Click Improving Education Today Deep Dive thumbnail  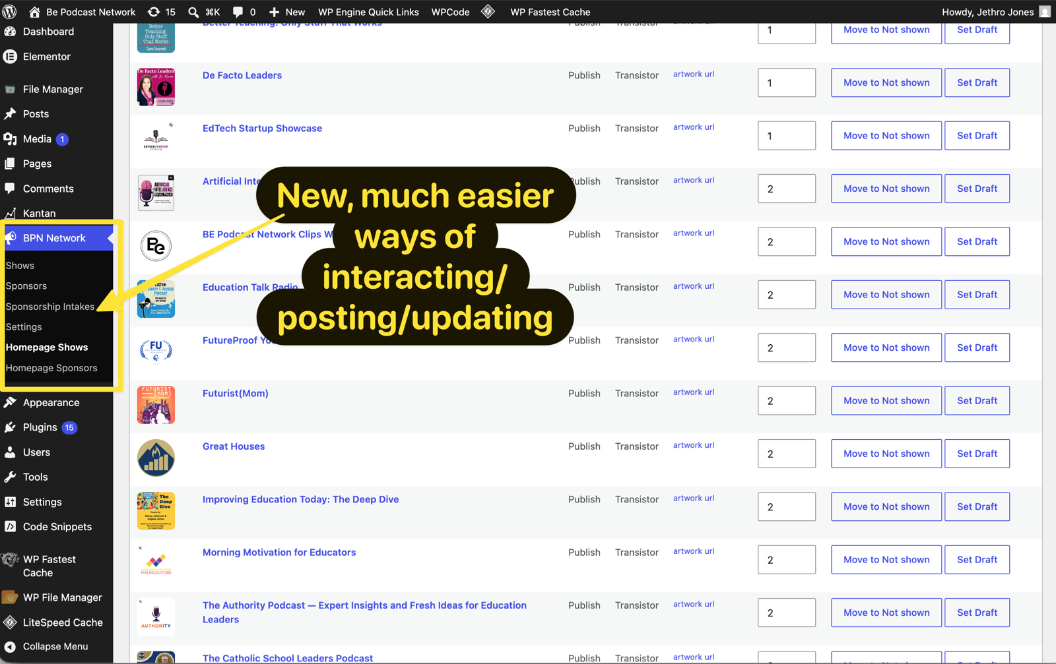156,511
